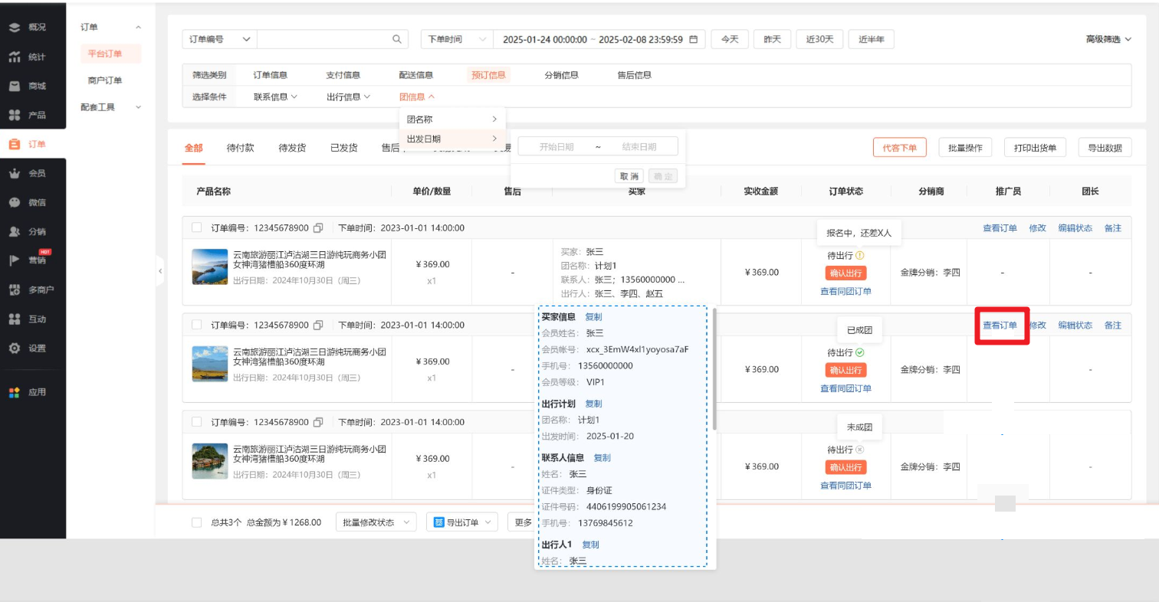Expand 高级筛选 advanced filter
Image resolution: width=1159 pixels, height=602 pixels.
(x=1108, y=39)
